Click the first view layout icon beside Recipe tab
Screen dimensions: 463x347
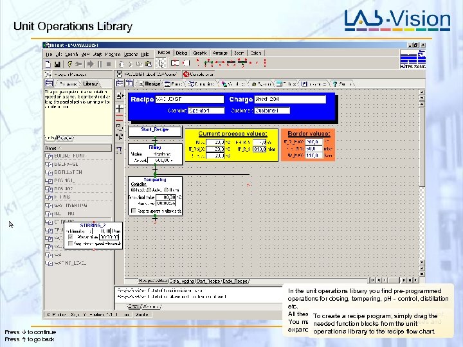(x=120, y=84)
